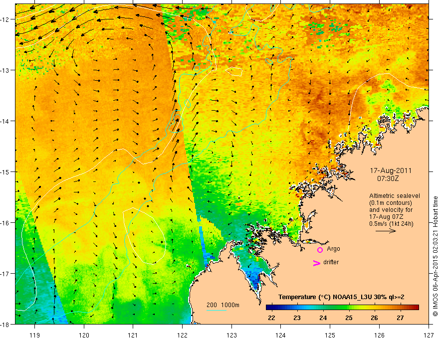Click the latitude axis label -17
439x339 pixels.
click(5, 274)
